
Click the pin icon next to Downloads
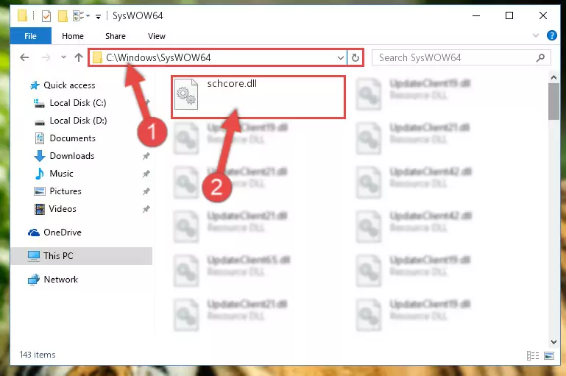[x=146, y=156]
